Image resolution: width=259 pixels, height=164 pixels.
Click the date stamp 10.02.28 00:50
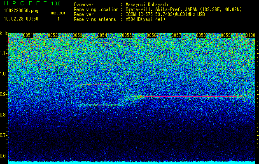[21, 19]
